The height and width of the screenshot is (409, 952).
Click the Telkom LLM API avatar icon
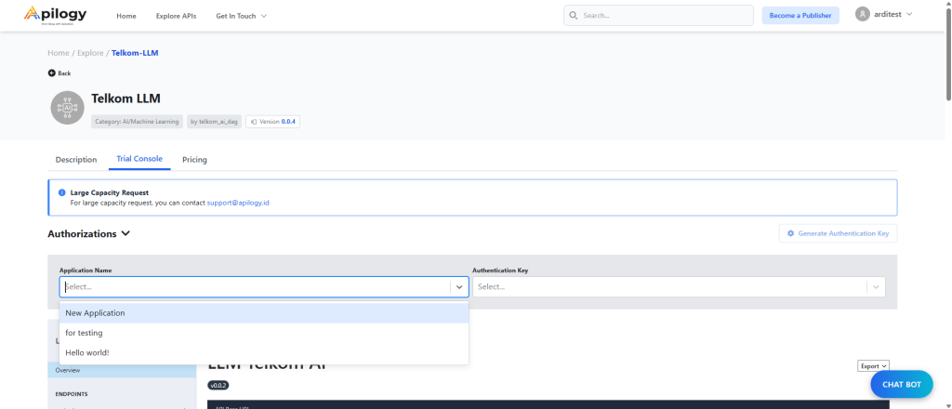tap(66, 107)
